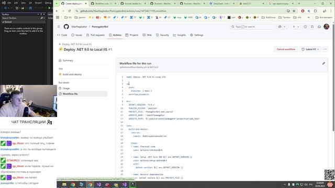The width and height of the screenshot is (335, 188).
Task: Open the three-dots run options menu
Action: point(325,49)
